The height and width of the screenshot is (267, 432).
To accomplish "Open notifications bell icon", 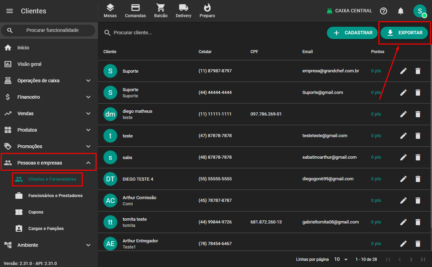I will (401, 11).
